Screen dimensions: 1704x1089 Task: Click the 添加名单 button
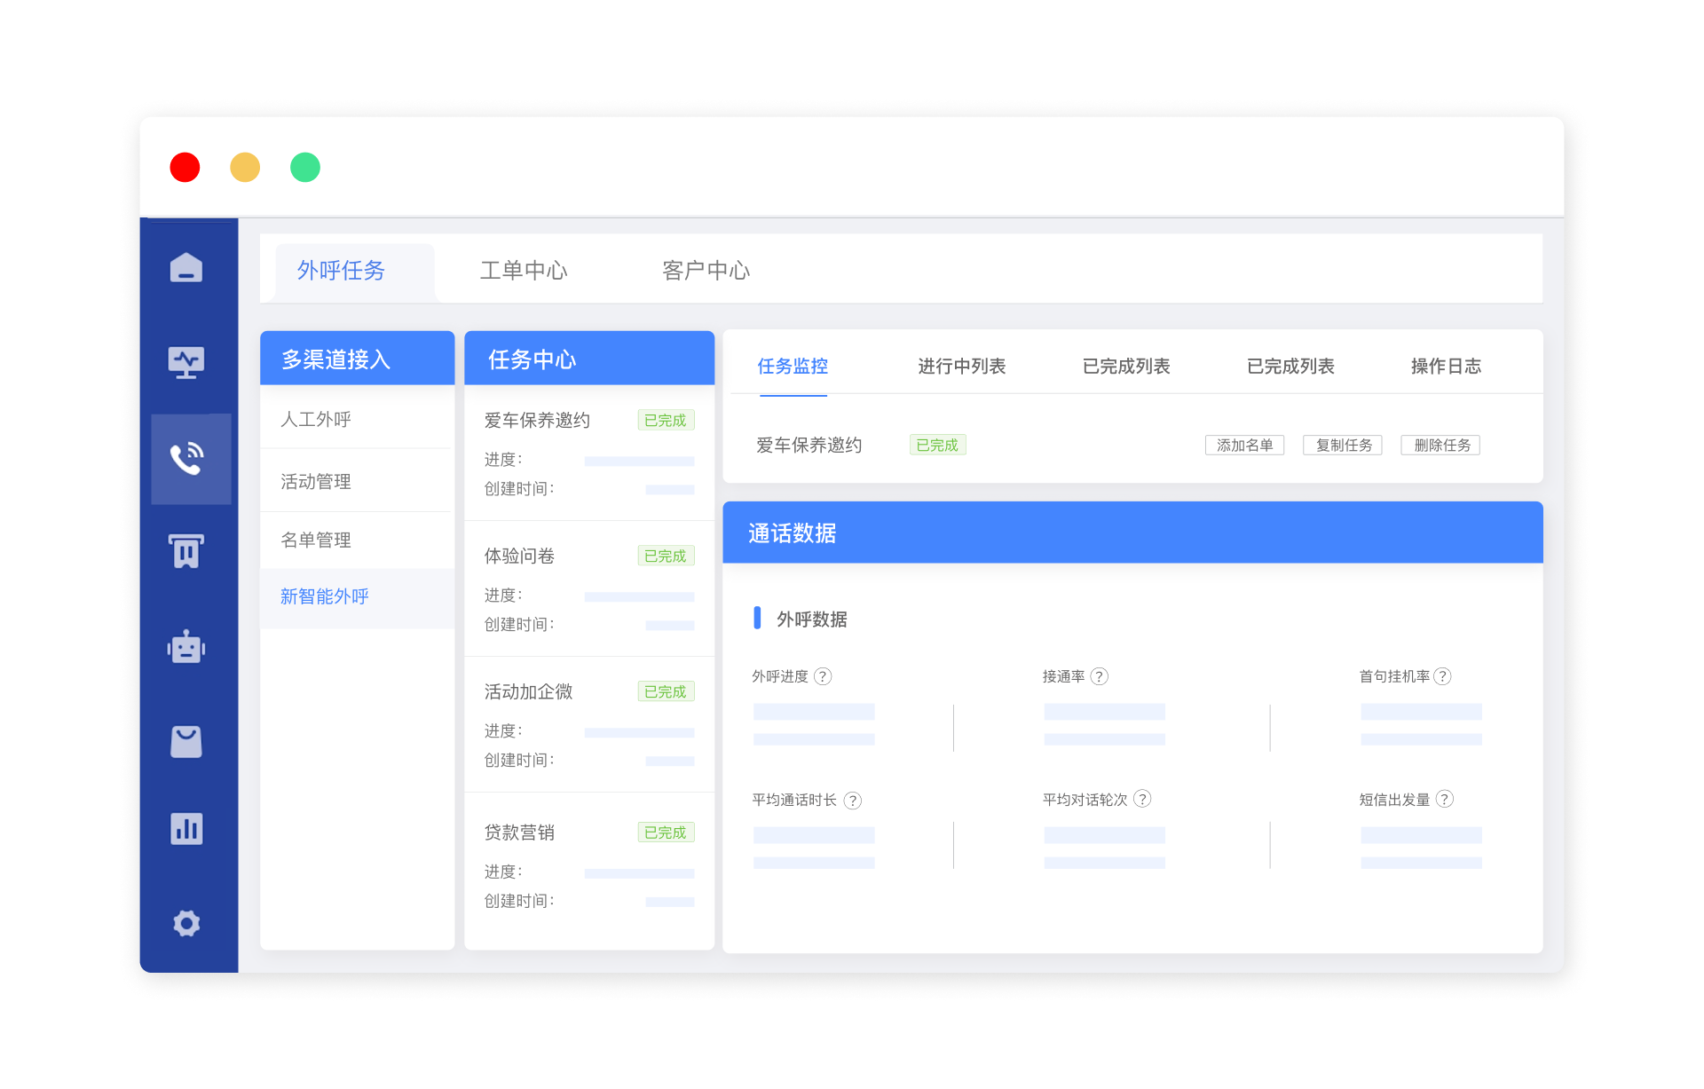[x=1244, y=445]
